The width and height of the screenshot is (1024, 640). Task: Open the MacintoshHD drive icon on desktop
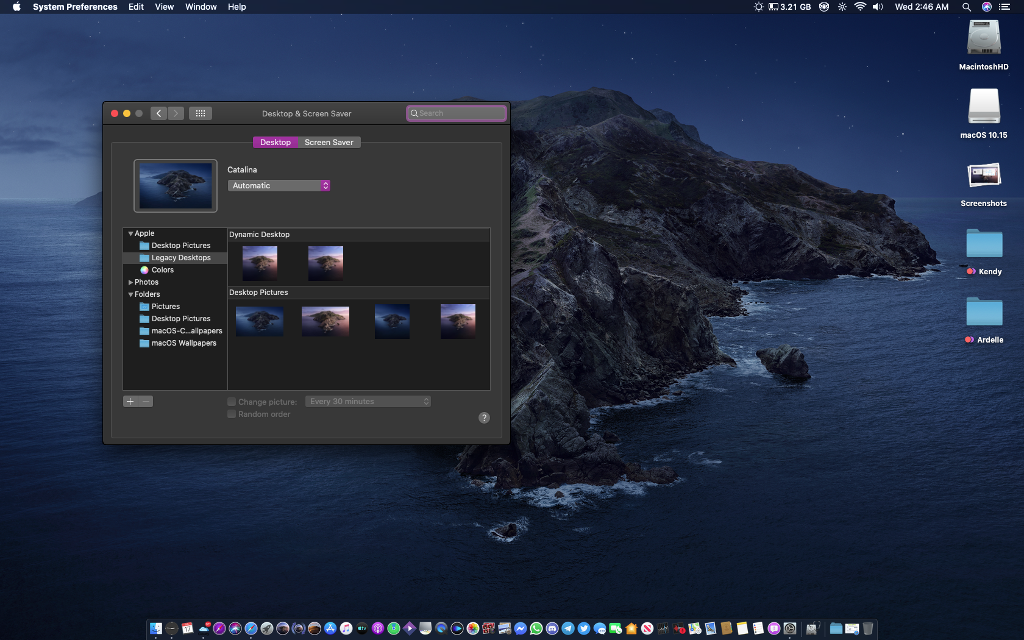click(x=983, y=39)
